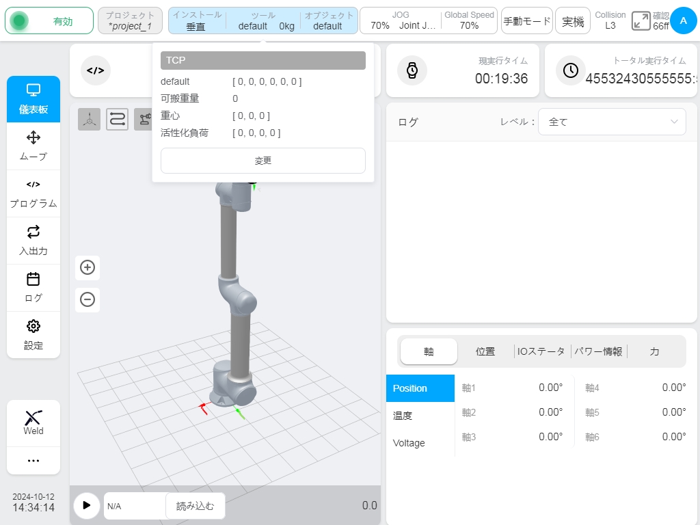
Task: Open the ツール default 0kg setting
Action: click(263, 21)
